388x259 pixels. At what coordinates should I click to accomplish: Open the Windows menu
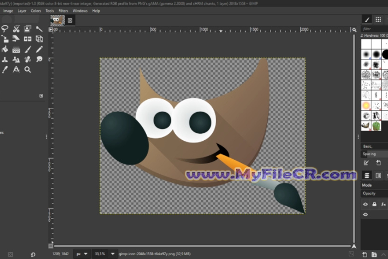tap(80, 11)
